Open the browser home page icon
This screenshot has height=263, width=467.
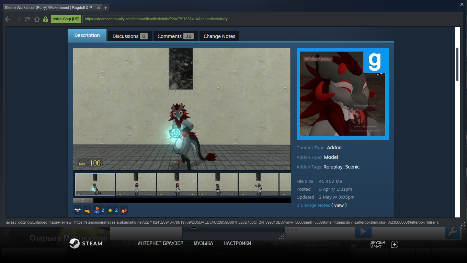click(x=37, y=19)
